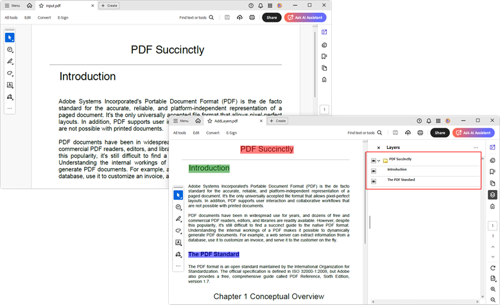Toggle visibility of PDF Succinctly layer group
500x305 pixels.
(374, 161)
